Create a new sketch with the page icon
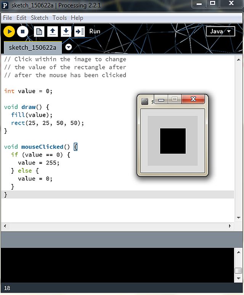Image resolution: width=244 pixels, height=295 pixels. [39, 32]
